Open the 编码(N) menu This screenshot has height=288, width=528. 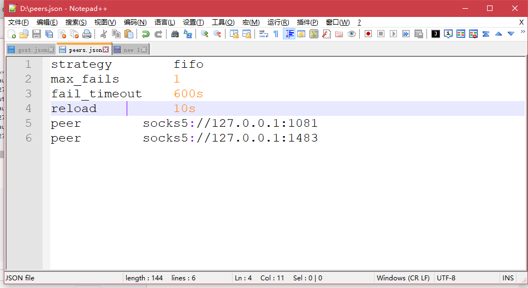pos(135,22)
